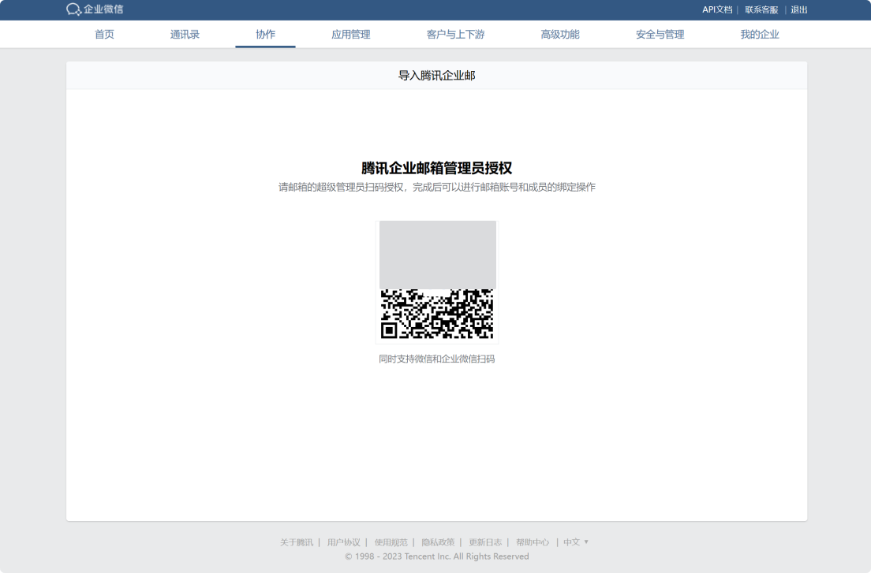Click the 腾讯企业邮箱管理员授权 heading
Viewport: 871px width, 573px height.
point(436,168)
